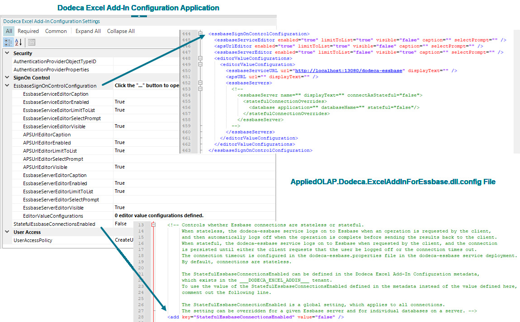This screenshot has height=322, width=520.
Task: Open the Property Pages icon
Action: [32, 42]
